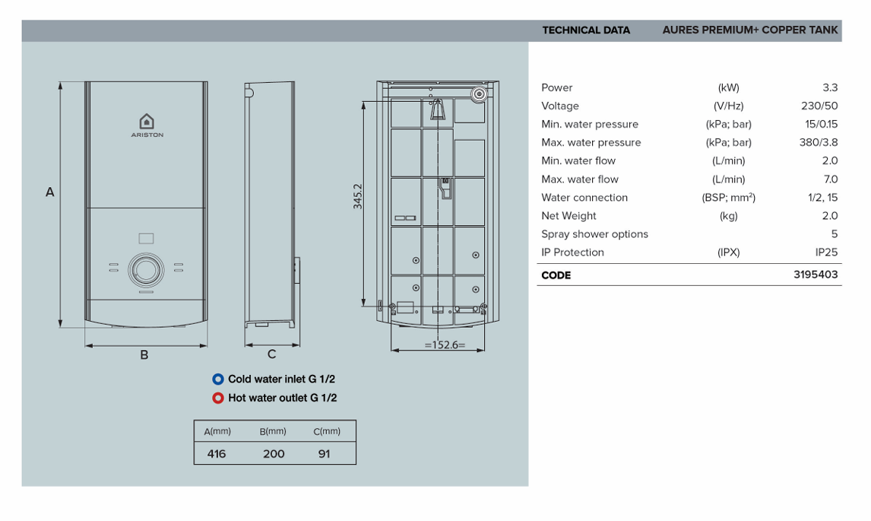Click the 3.3 power value
Image resolution: width=871 pixels, height=521 pixels.
[x=830, y=88]
